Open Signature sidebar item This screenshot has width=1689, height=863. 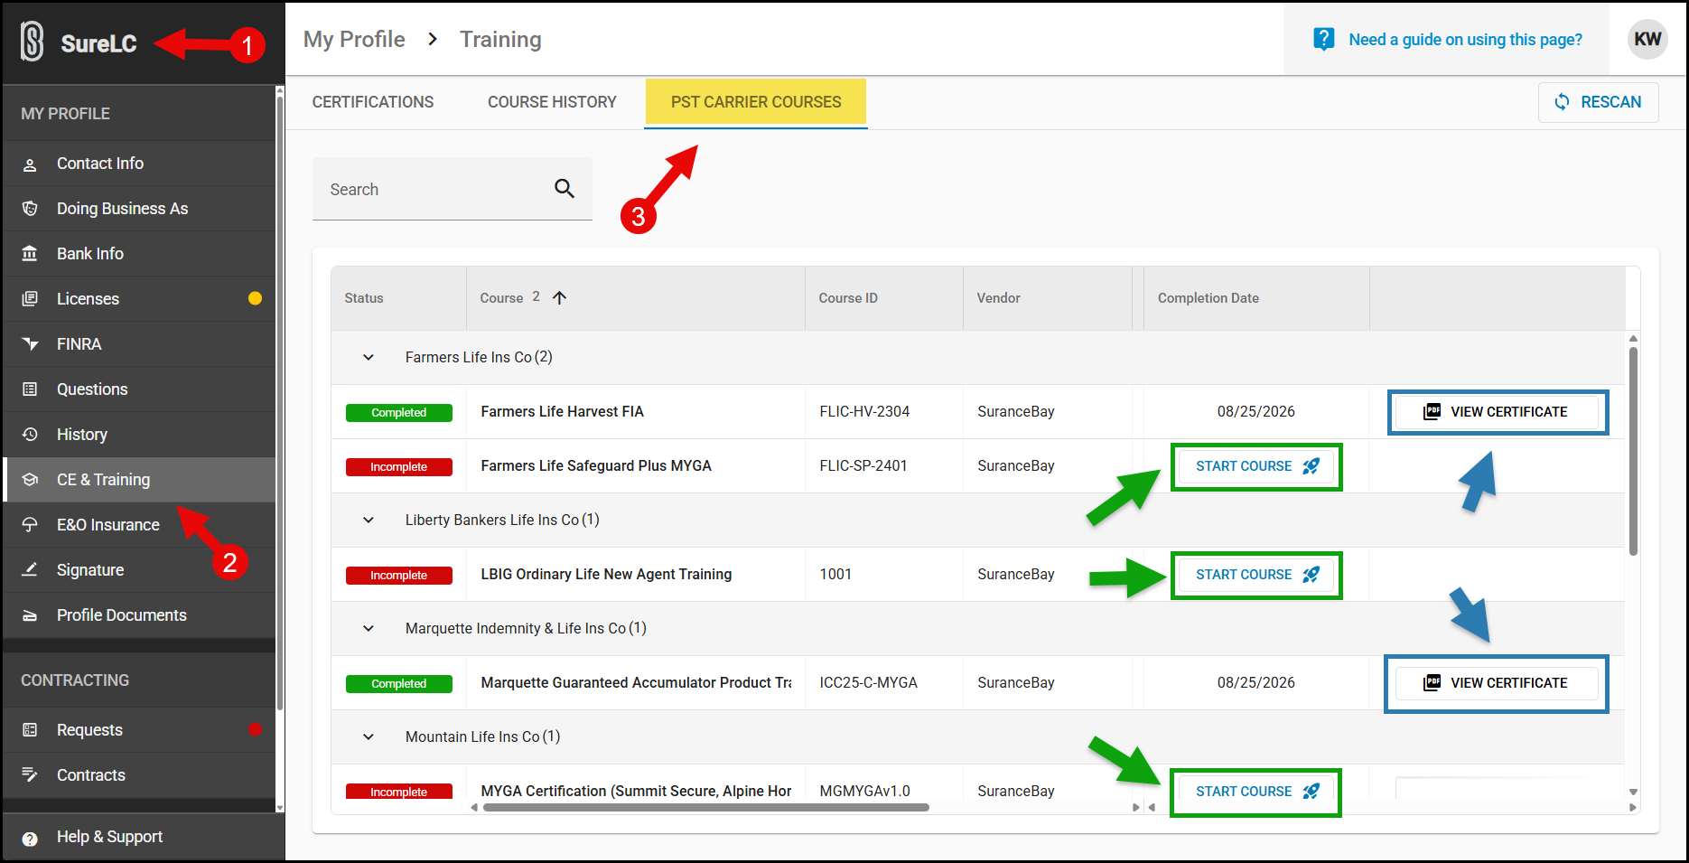coord(140,570)
